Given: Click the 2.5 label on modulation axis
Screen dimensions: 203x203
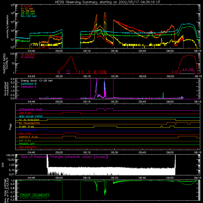Looking at the screenshot, I should coord(12,79).
